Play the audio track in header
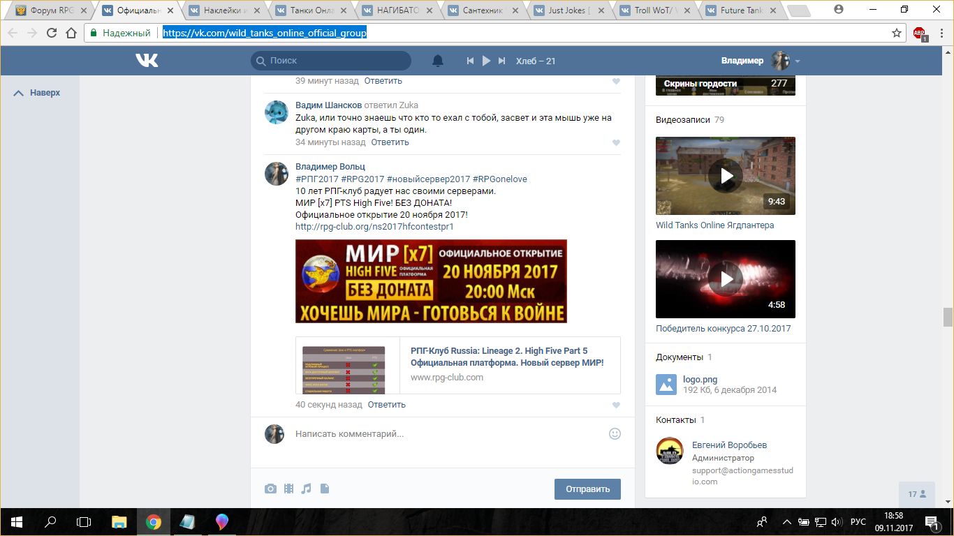The width and height of the screenshot is (954, 536). coord(486,61)
